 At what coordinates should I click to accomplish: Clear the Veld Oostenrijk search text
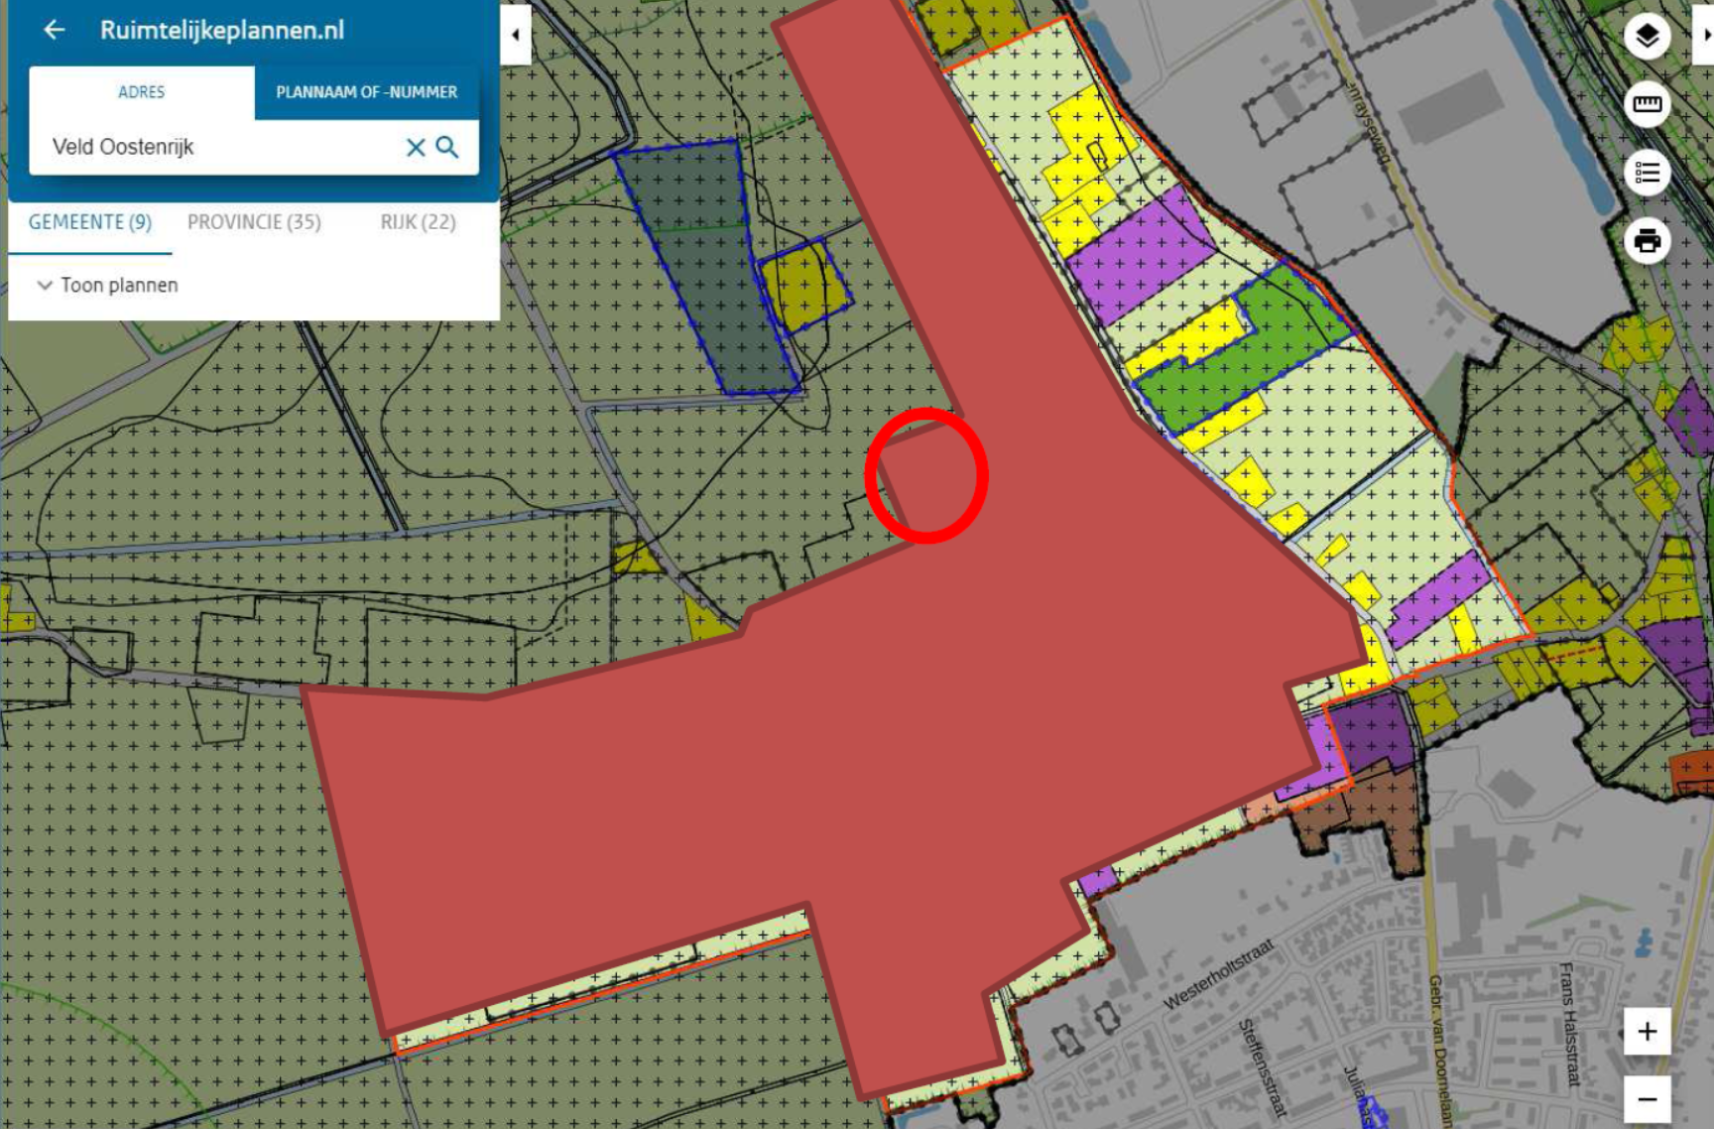416,147
